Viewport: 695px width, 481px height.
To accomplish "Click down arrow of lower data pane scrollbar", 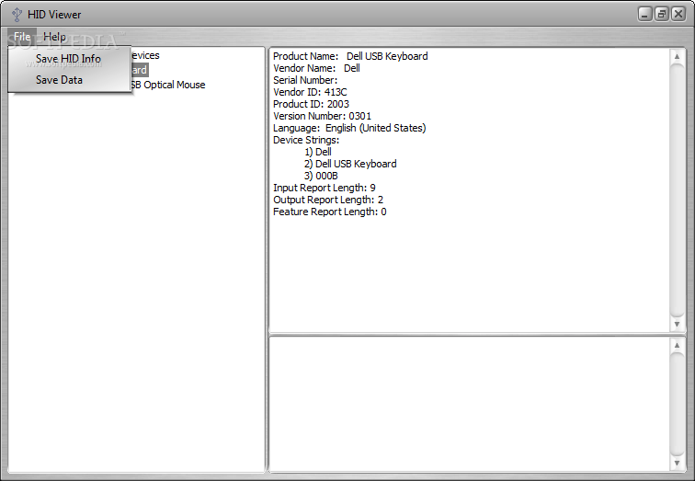I will [677, 464].
